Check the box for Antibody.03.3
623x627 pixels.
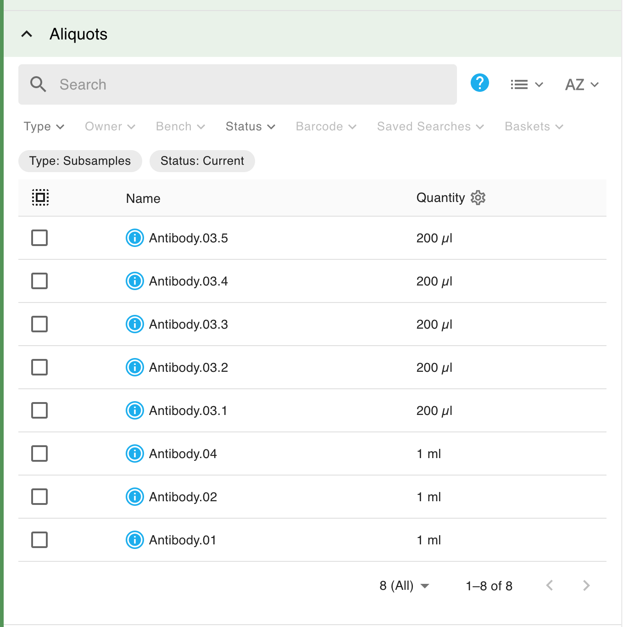pos(39,324)
